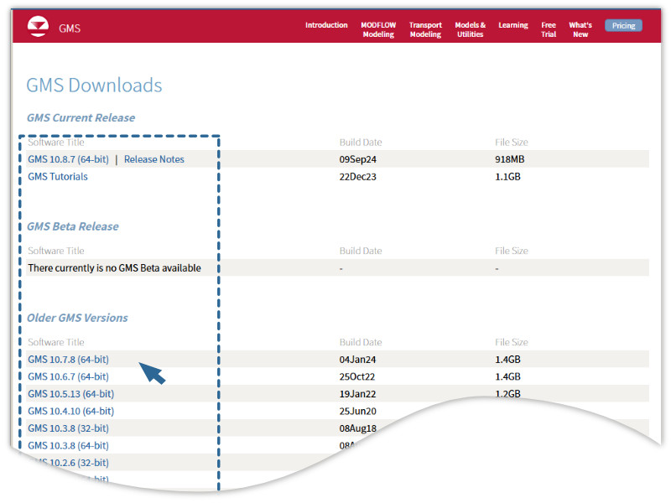Select 'There currently is no GMS Beta available' text
Screen dimensions: 671x503
[x=114, y=267]
